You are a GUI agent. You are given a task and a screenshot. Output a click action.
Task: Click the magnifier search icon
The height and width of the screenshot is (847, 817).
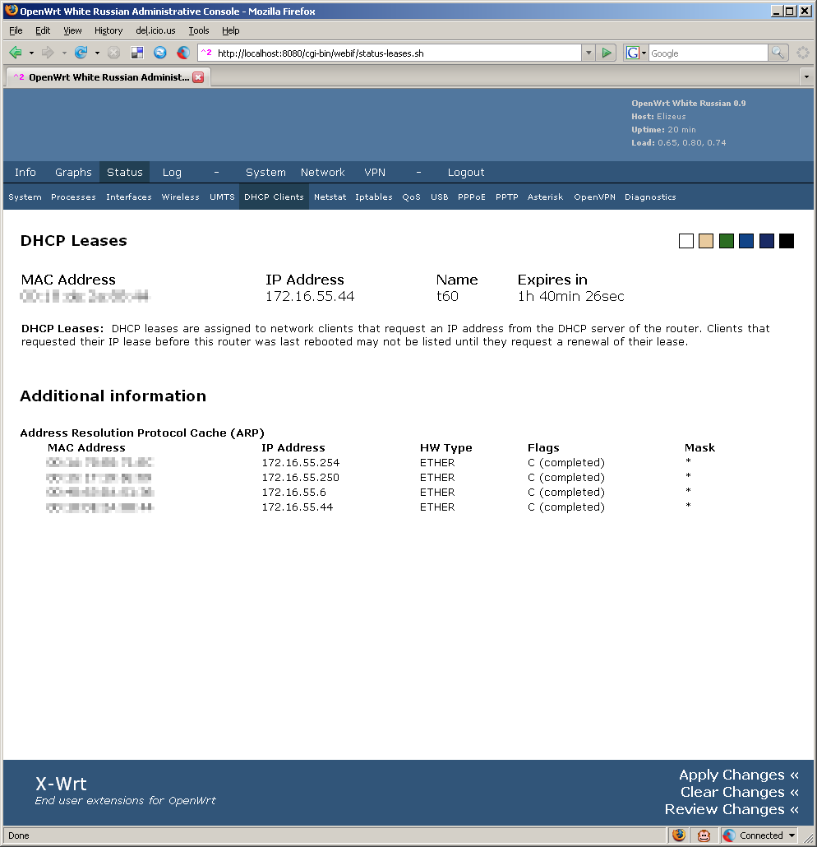(x=778, y=53)
